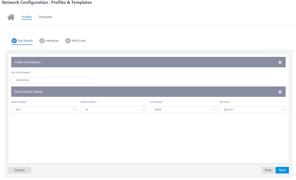Click the Device Edition label
Image resolution: width=296 pixels, height=180 pixels.
[x=88, y=102]
